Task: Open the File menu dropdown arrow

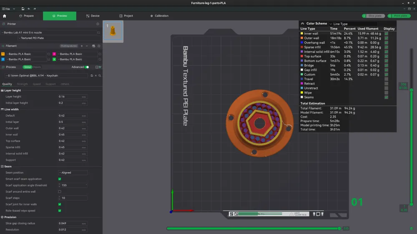Action: pyautogui.click(x=14, y=9)
